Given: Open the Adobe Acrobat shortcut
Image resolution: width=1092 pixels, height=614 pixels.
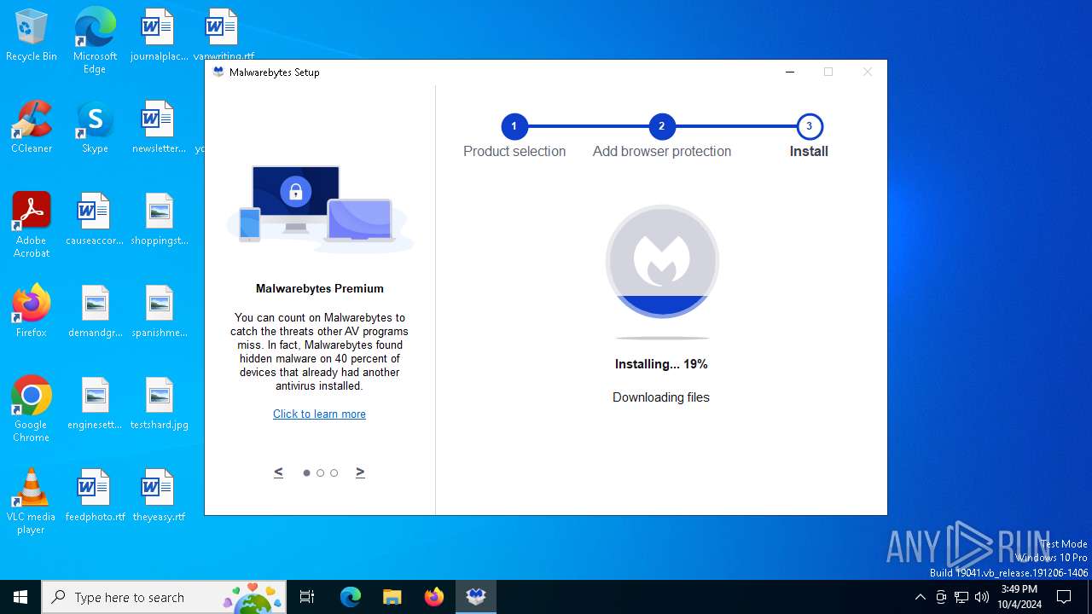Looking at the screenshot, I should 32,225.
